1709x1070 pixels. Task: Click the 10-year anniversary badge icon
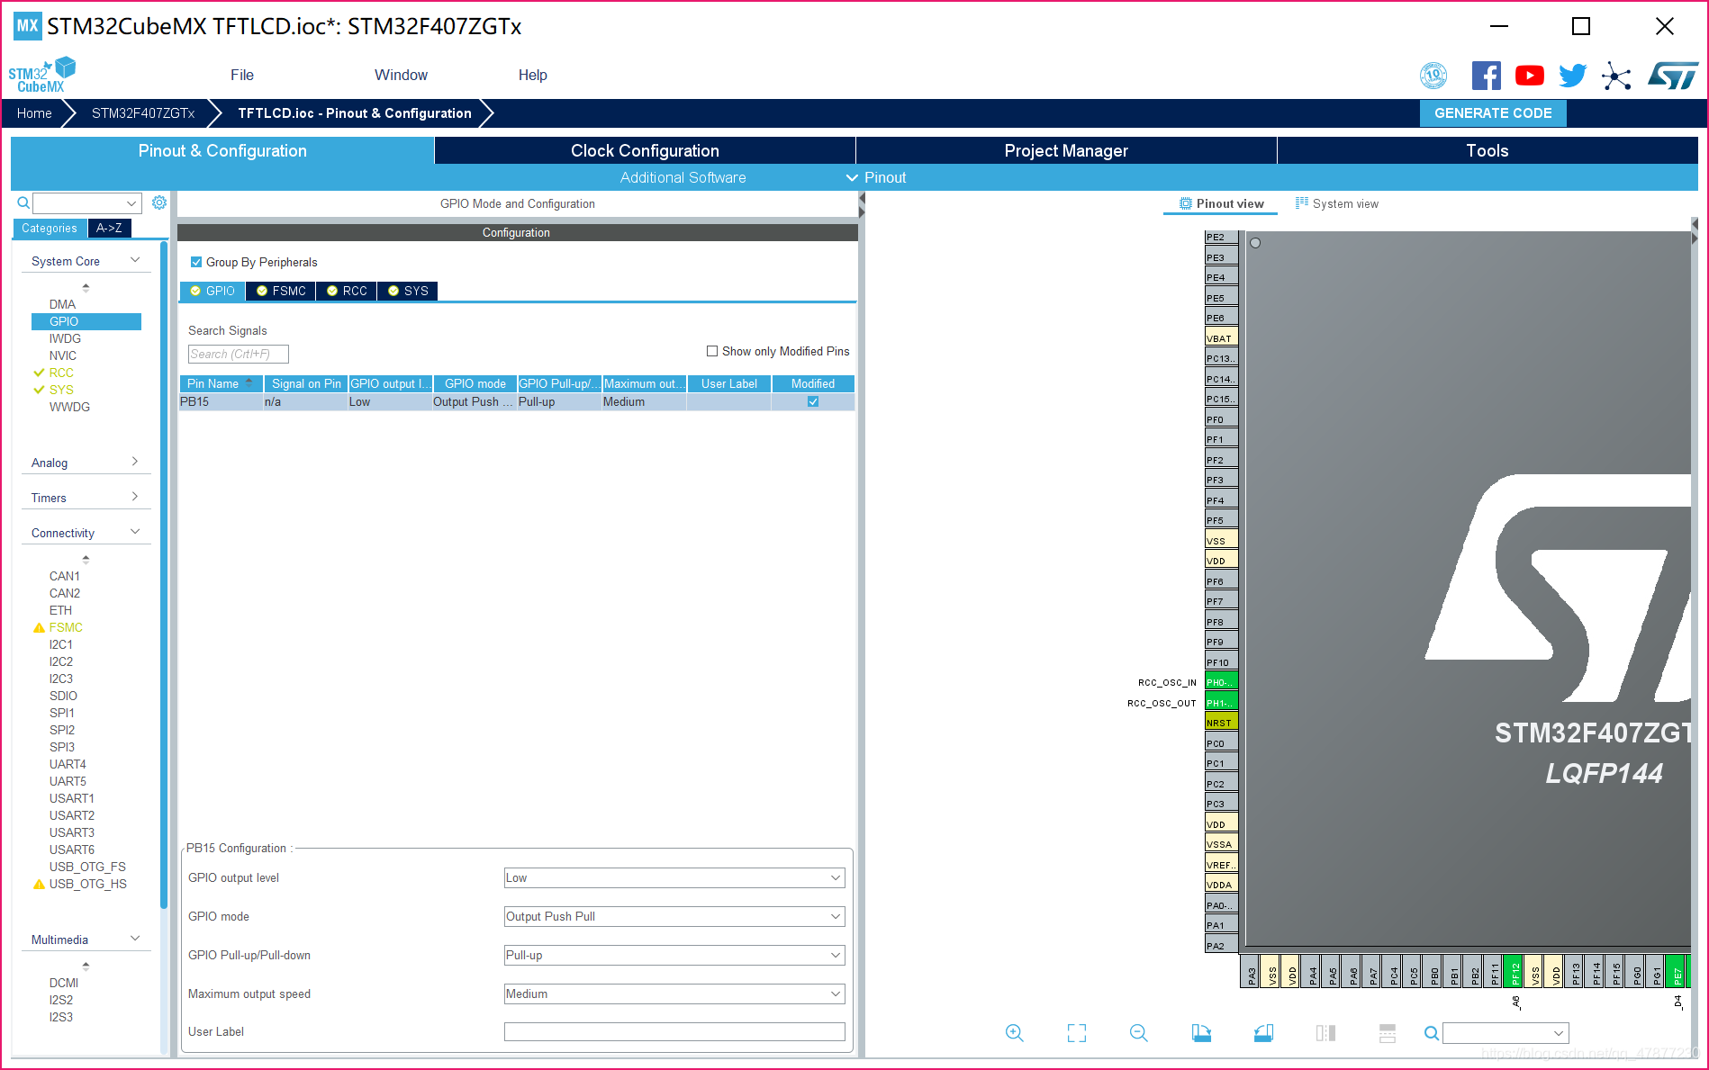coord(1433,76)
